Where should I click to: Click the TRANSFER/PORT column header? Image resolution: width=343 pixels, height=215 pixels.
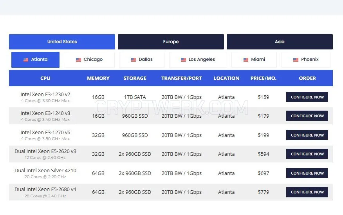182,78
